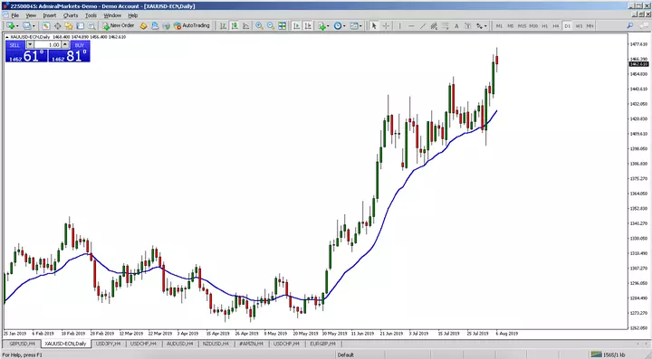Launch MetaEditor using the yellow diamond icon
652x359 pixels.
[143, 25]
